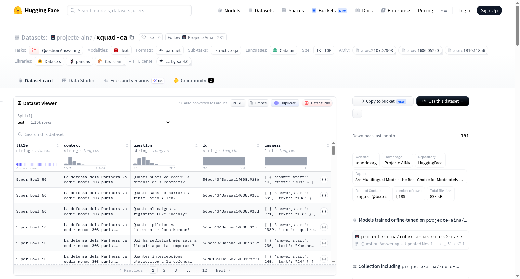Select the Croissant library tag
Viewport: 520px width, 279px height.
coord(110,61)
